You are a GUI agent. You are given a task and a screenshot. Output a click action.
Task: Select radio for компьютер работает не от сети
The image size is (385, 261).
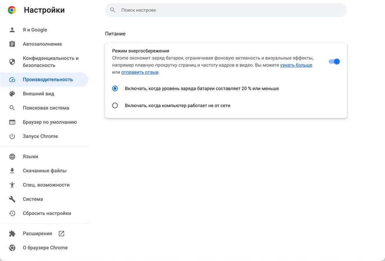tap(115, 105)
